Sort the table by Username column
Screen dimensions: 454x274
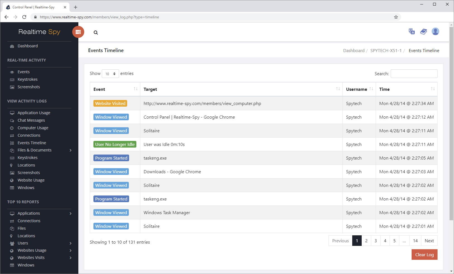pyautogui.click(x=359, y=89)
